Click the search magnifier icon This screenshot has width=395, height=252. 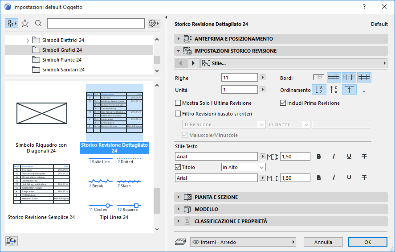[x=38, y=23]
